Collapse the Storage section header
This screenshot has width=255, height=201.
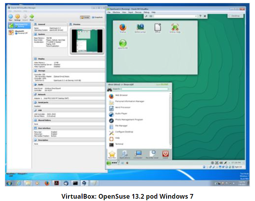tap(42, 71)
